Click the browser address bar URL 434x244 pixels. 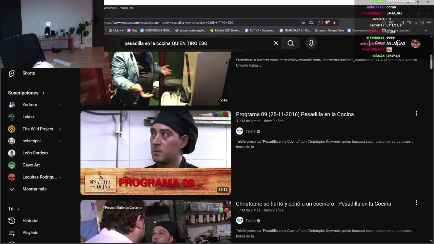(169, 23)
